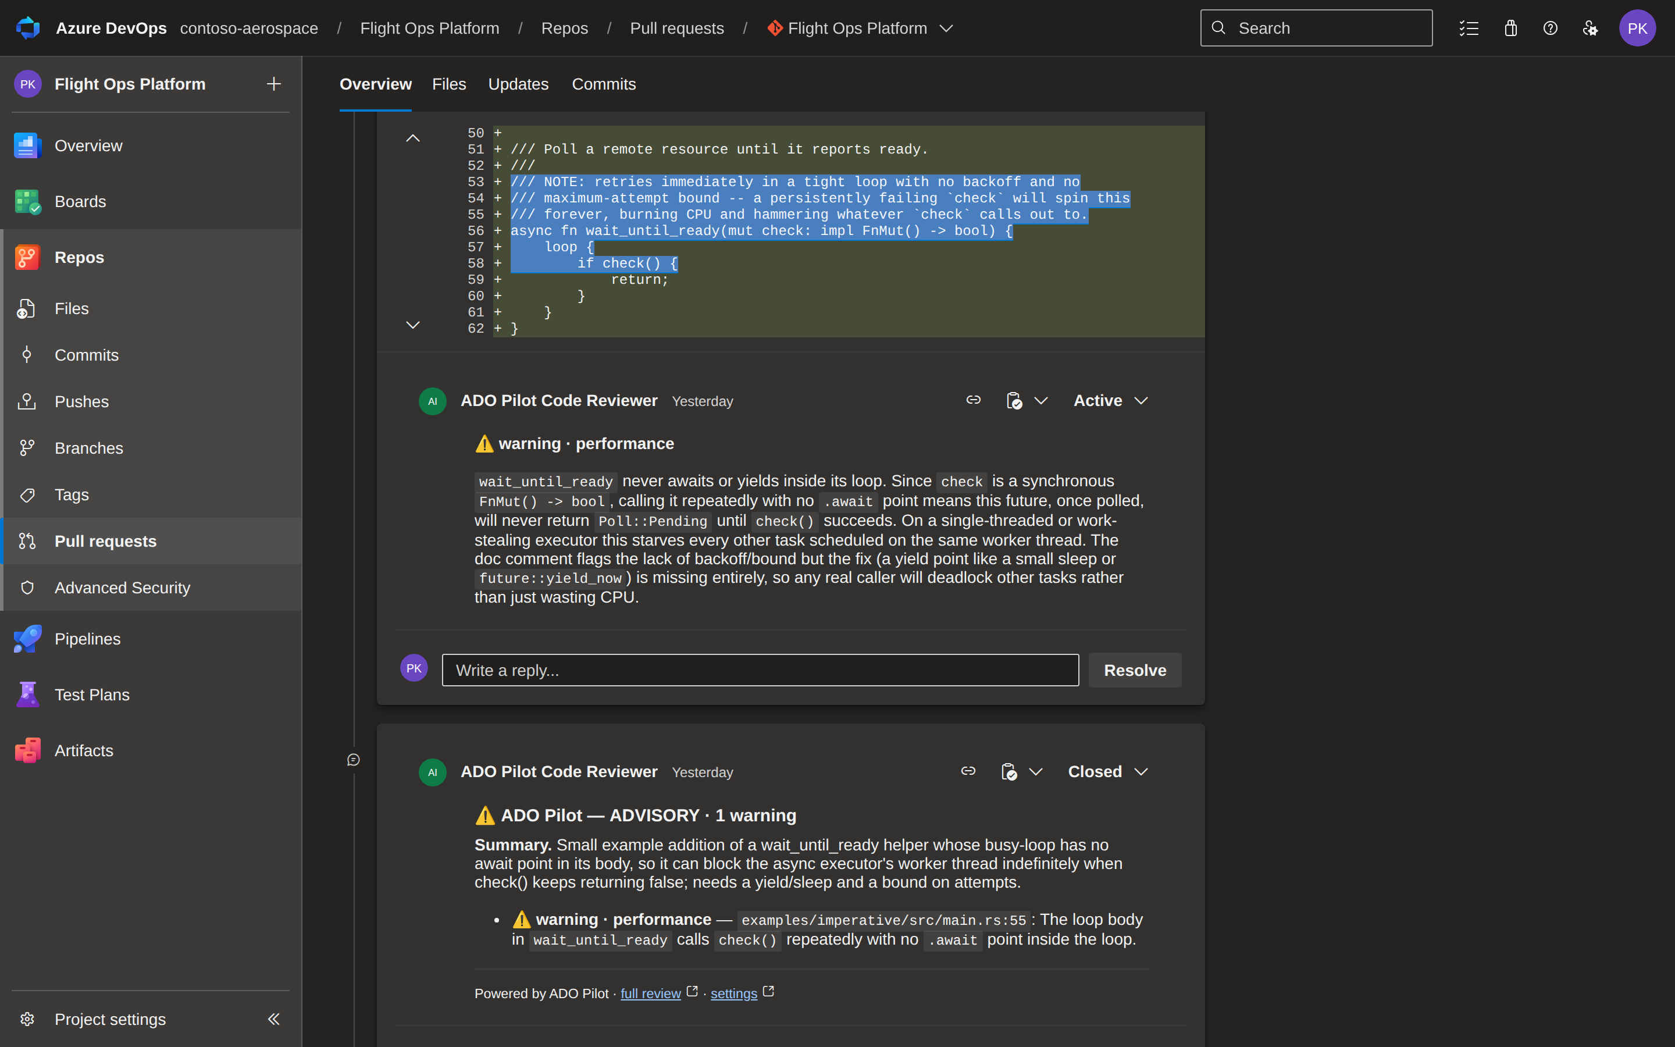1675x1047 pixels.
Task: Resolve the active comment thread
Action: (x=1135, y=669)
